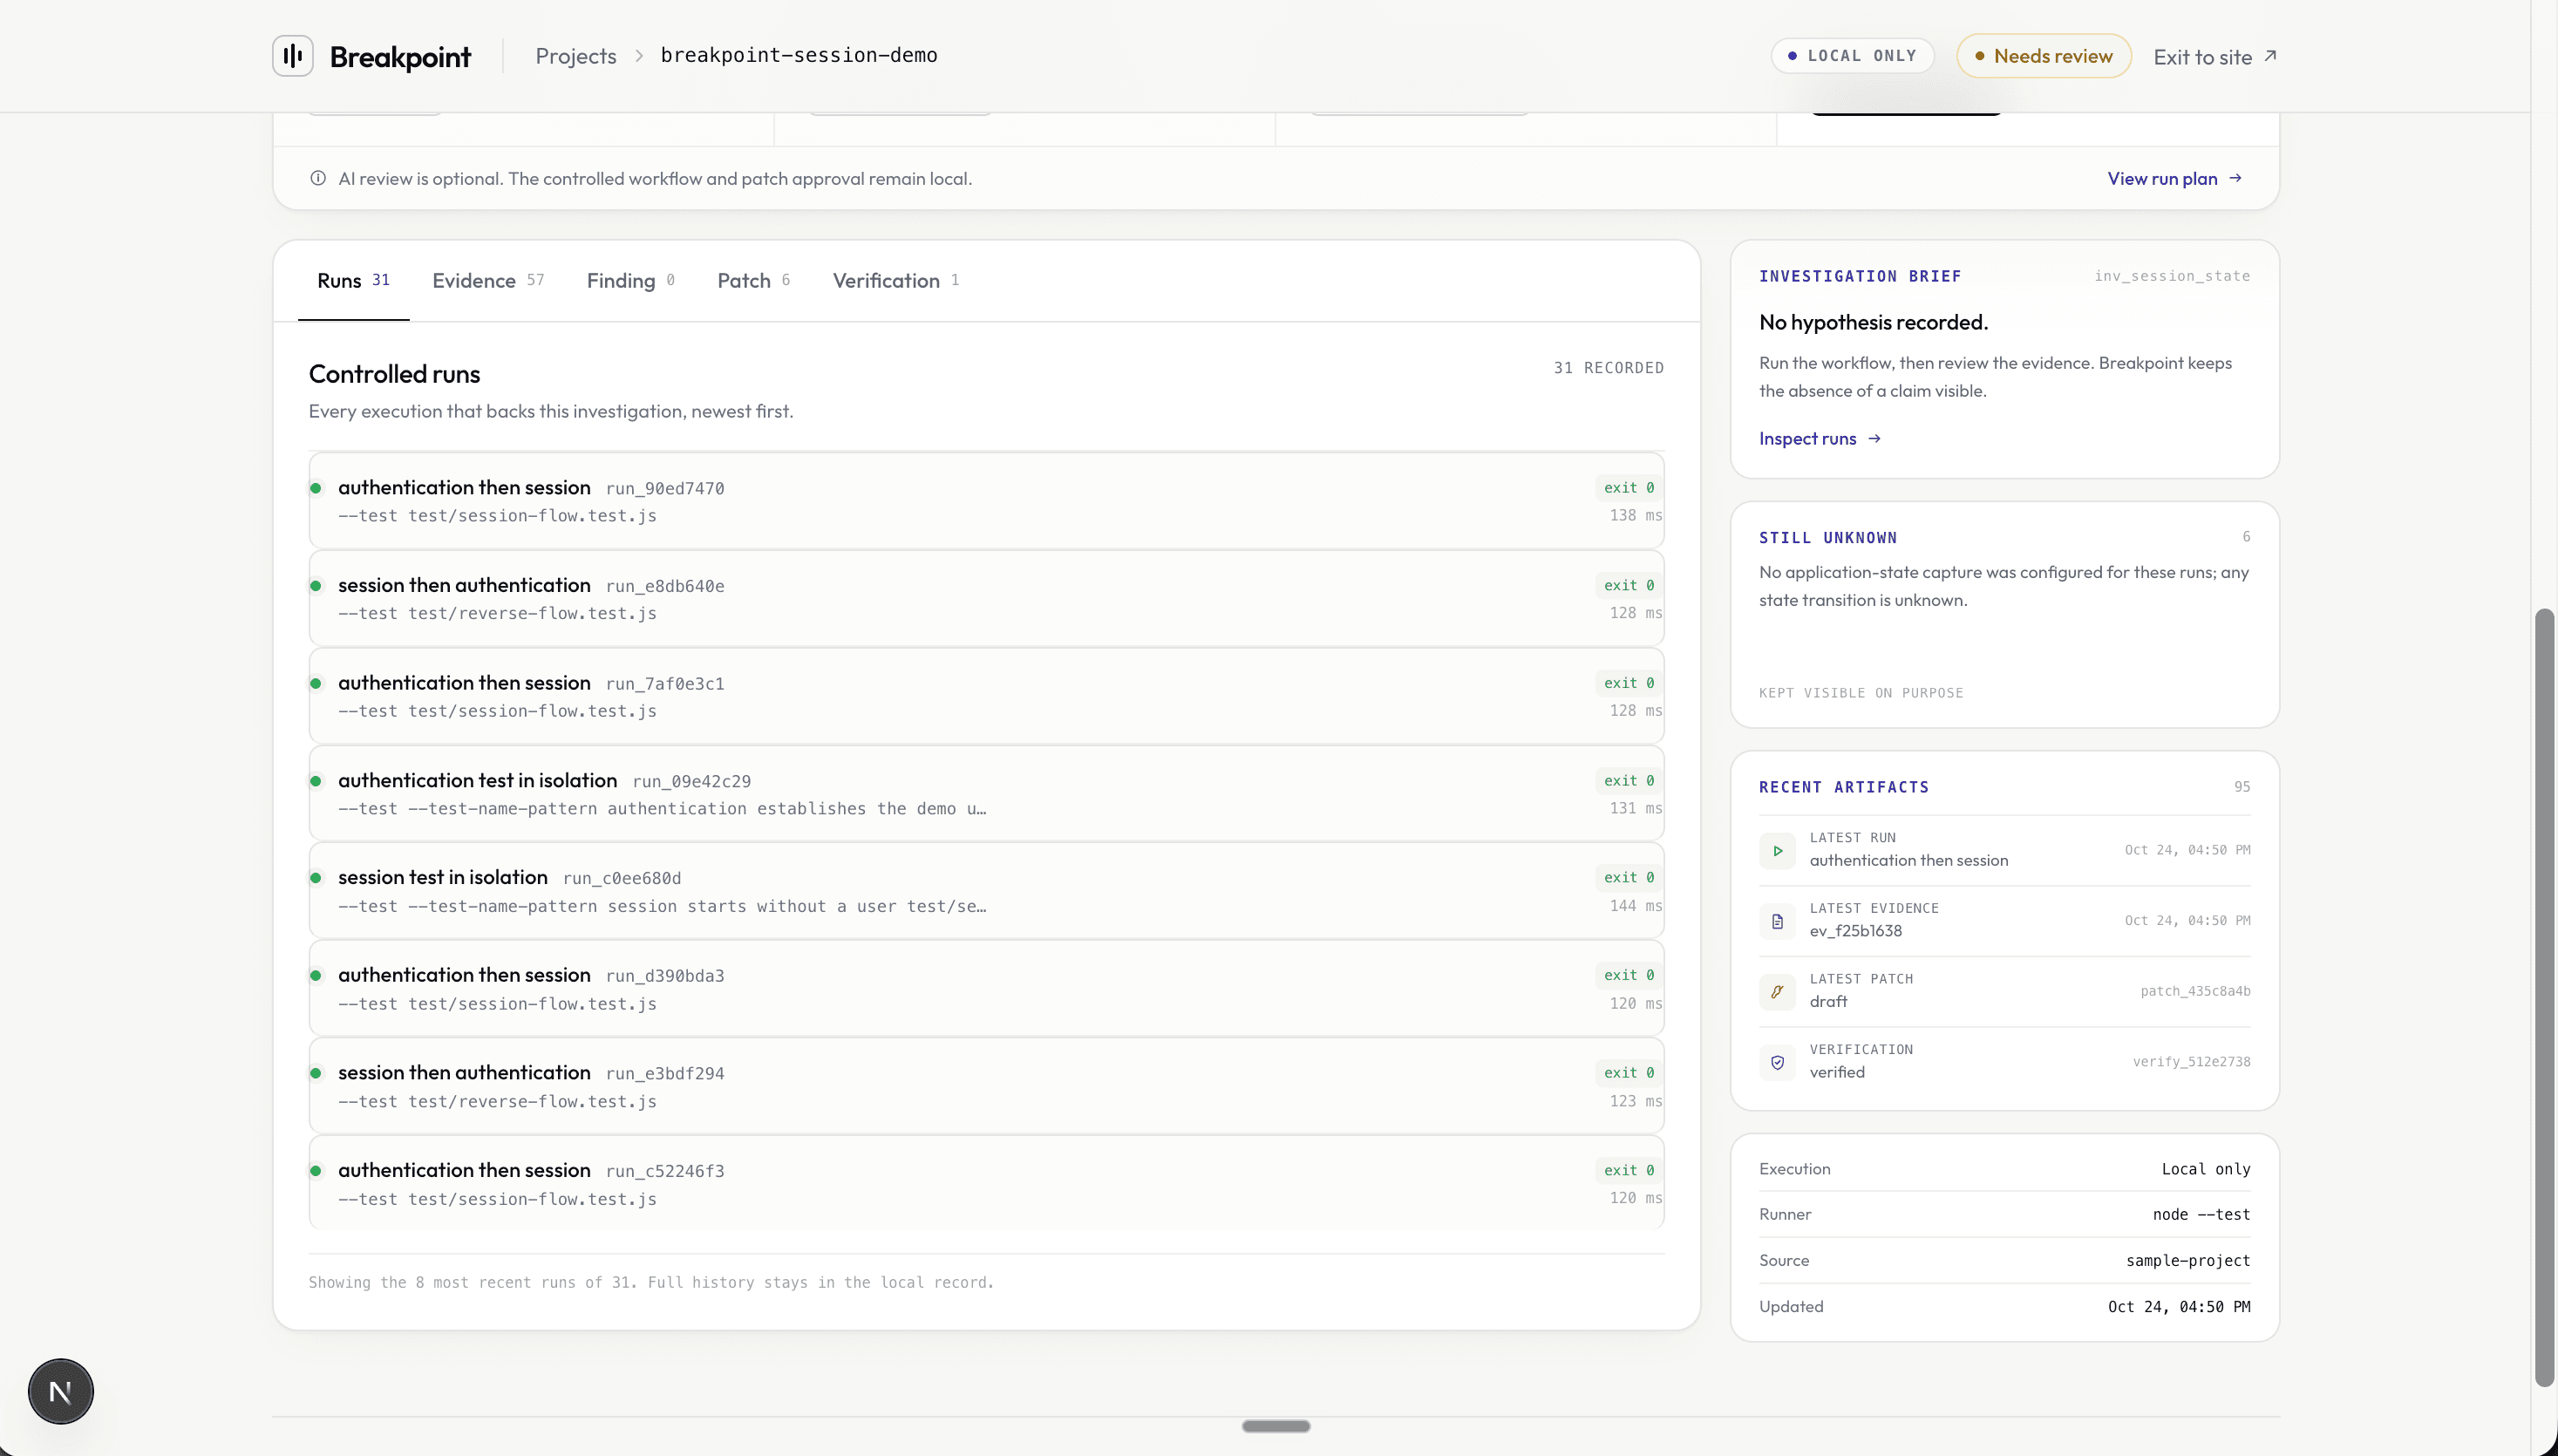Click the Verification shield icon
The image size is (2558, 1456).
pos(1777,1062)
